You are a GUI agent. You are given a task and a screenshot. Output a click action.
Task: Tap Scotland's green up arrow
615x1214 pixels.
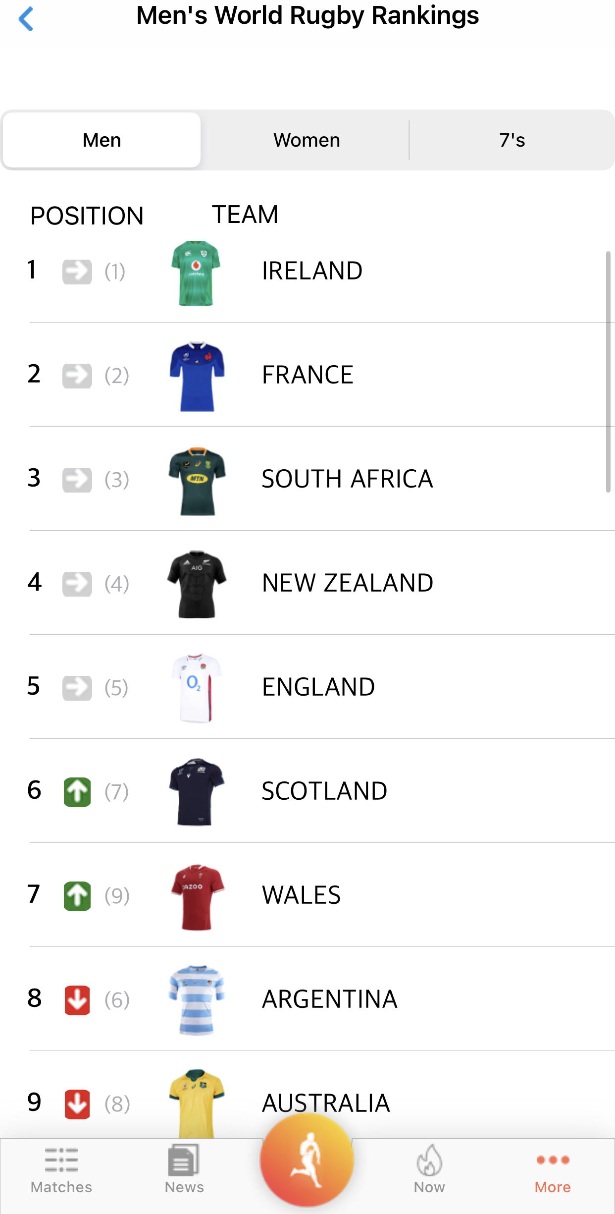(x=77, y=792)
